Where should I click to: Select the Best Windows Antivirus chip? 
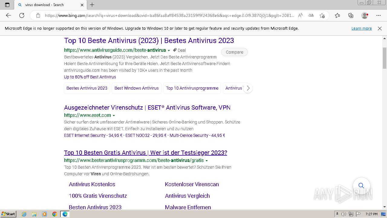pyautogui.click(x=136, y=88)
